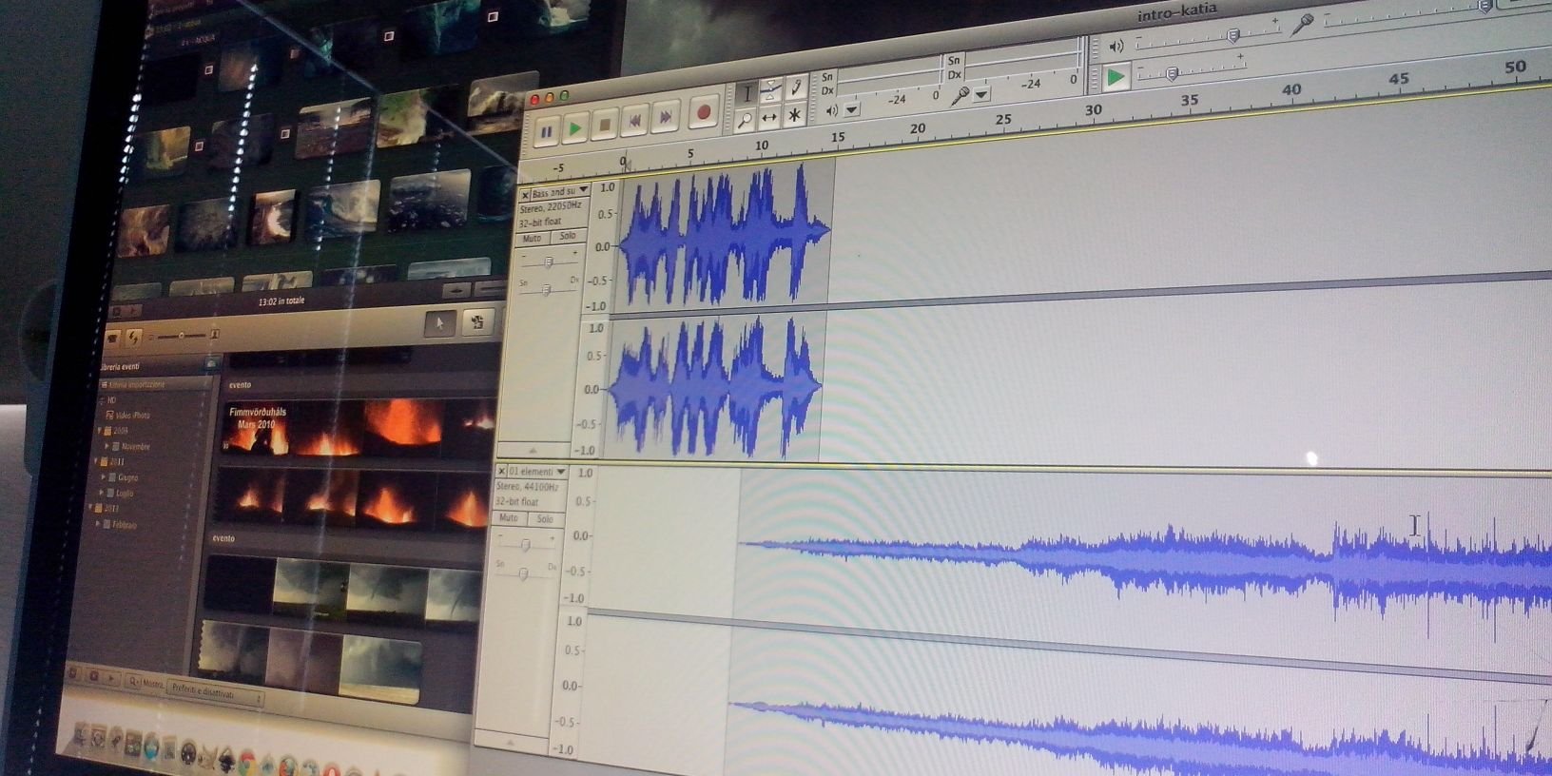Adjust iMovie thumbnail size slider

(x=181, y=336)
